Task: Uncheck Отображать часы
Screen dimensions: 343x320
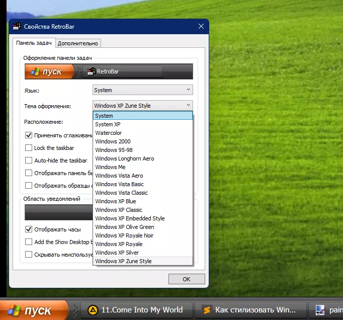Action: (x=29, y=229)
